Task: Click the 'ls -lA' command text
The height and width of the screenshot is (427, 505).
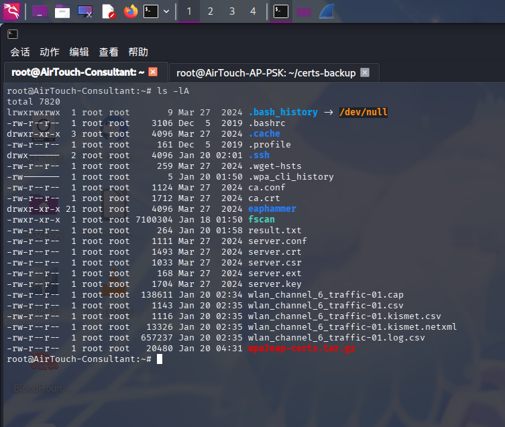Action: [x=173, y=90]
